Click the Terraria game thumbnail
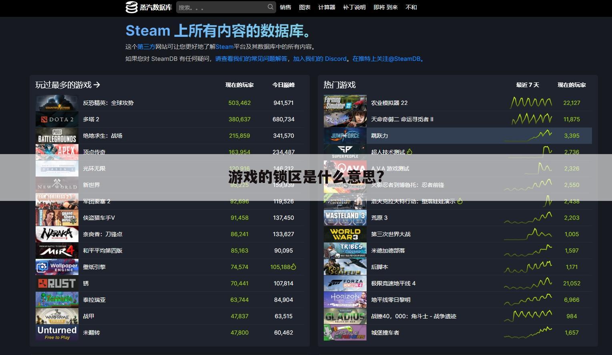 coord(57,300)
